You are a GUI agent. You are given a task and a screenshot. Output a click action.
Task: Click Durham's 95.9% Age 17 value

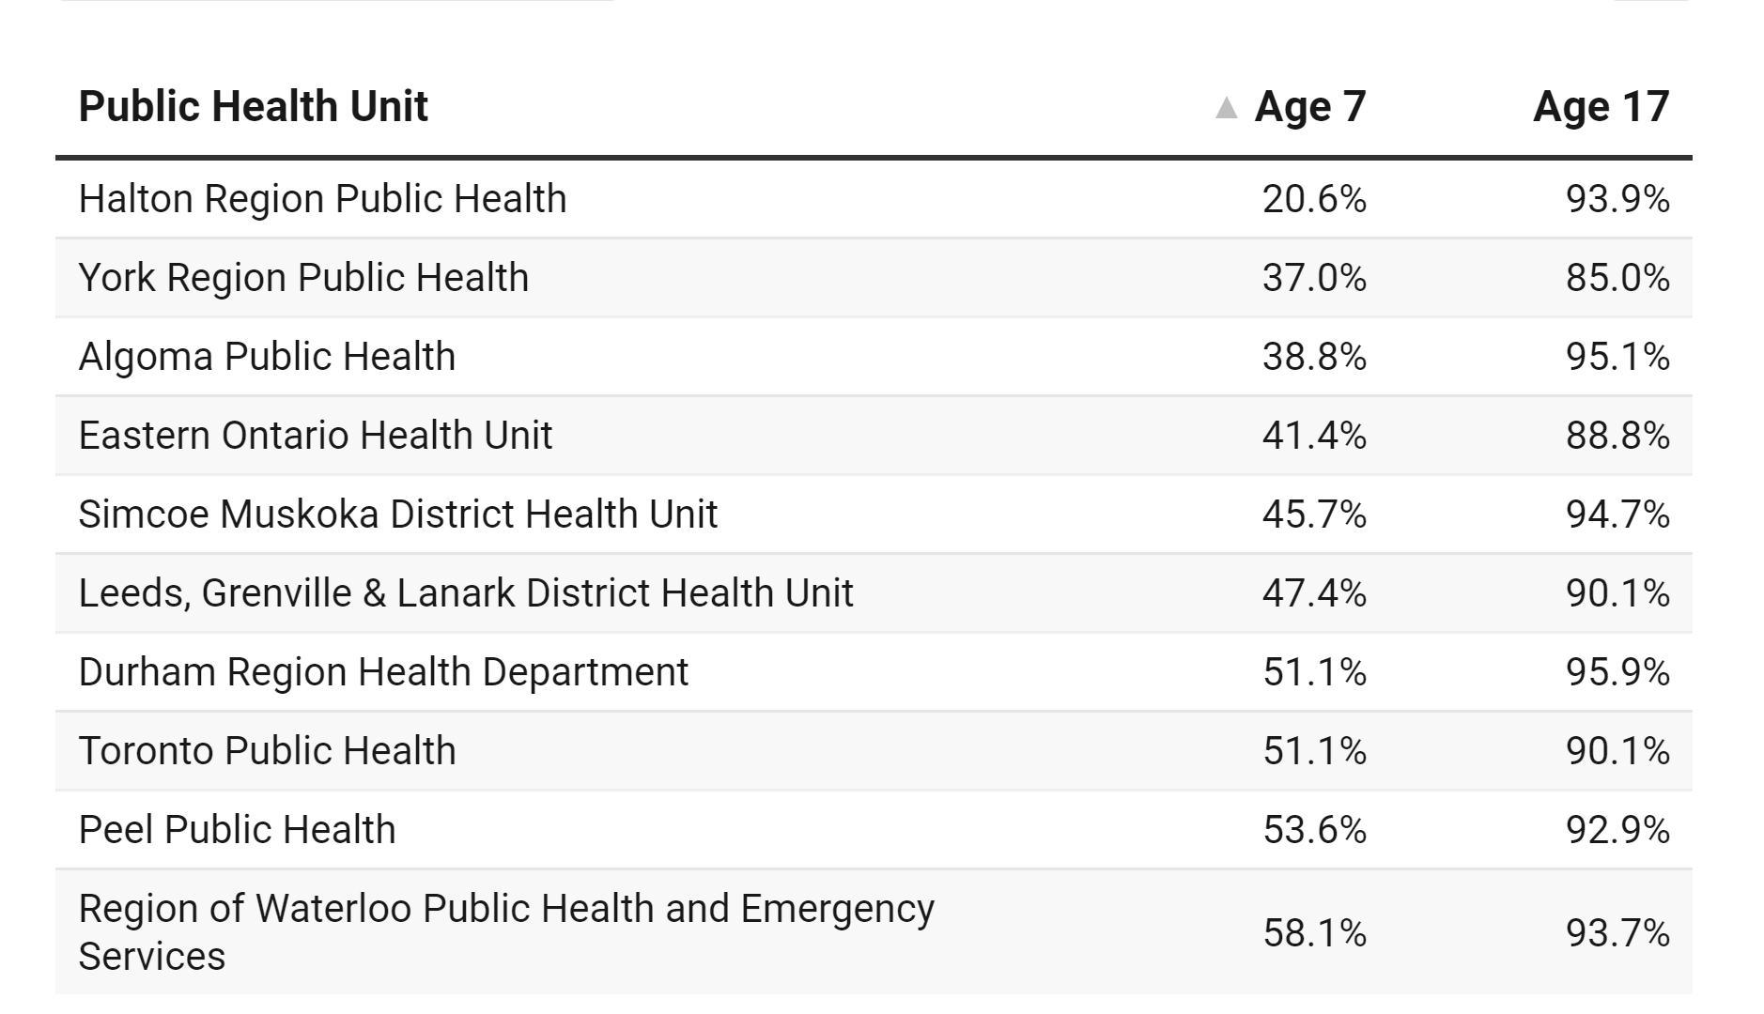pyautogui.click(x=1617, y=672)
